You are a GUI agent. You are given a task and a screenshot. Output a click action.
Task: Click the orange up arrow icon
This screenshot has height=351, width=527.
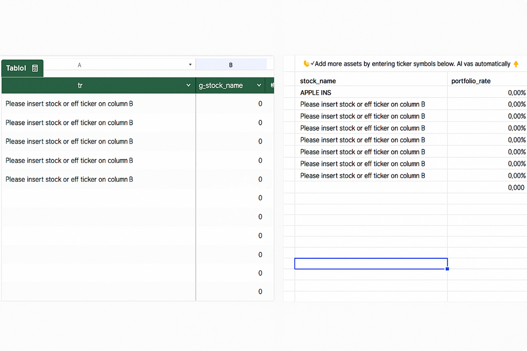[516, 64]
